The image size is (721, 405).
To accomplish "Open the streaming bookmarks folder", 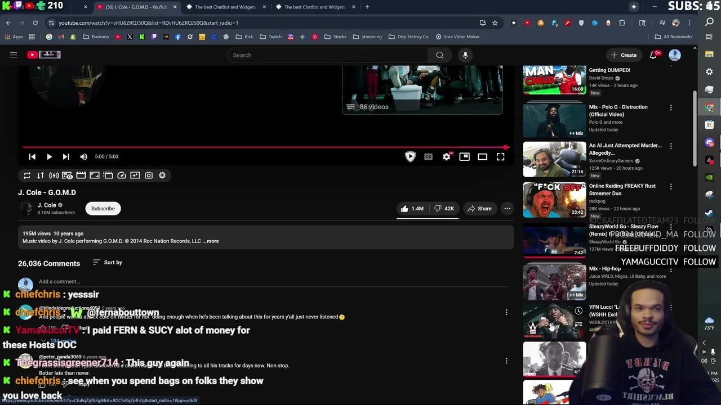I will [x=367, y=37].
